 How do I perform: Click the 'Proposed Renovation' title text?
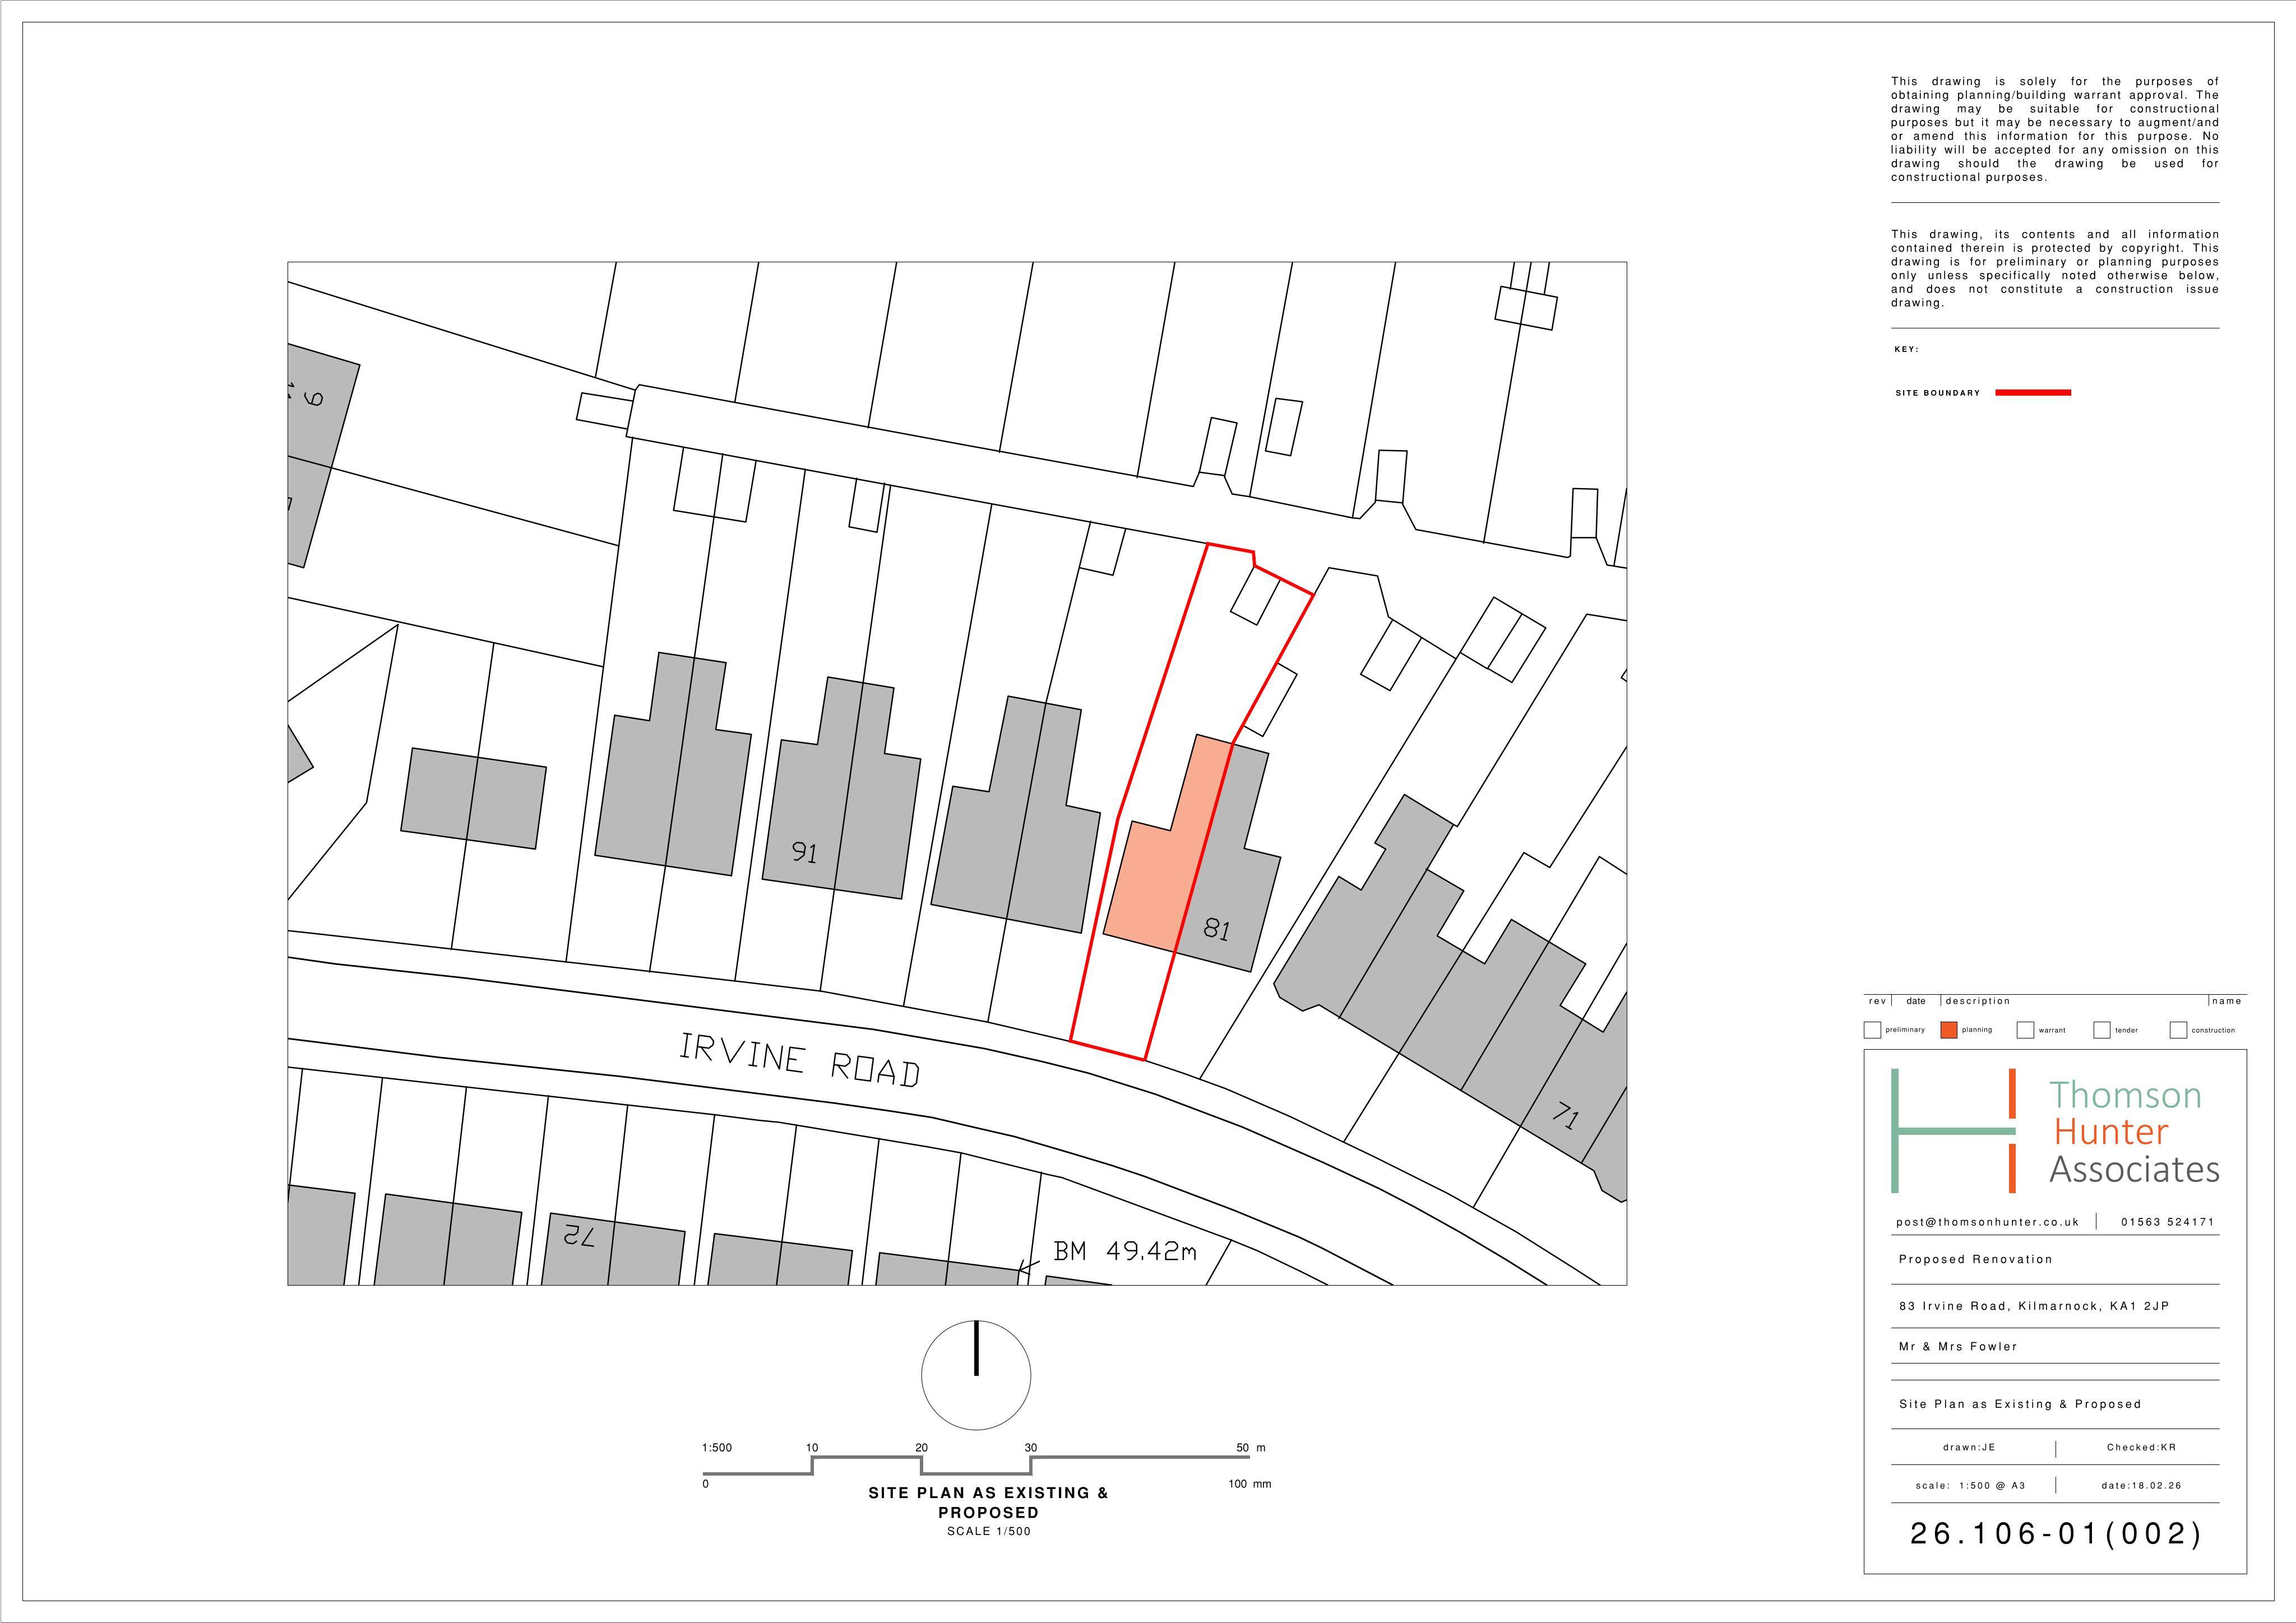1975,1259
